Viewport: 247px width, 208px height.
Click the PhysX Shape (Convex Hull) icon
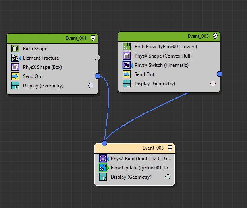click(127, 56)
